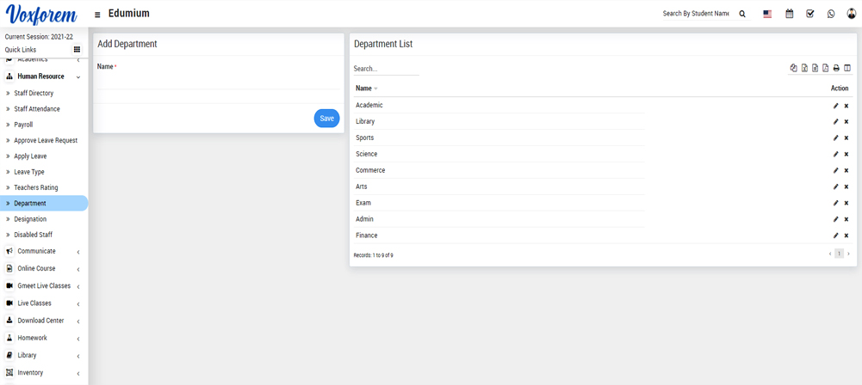Click the WhatsApp icon in header
This screenshot has width=862, height=385.
[831, 14]
